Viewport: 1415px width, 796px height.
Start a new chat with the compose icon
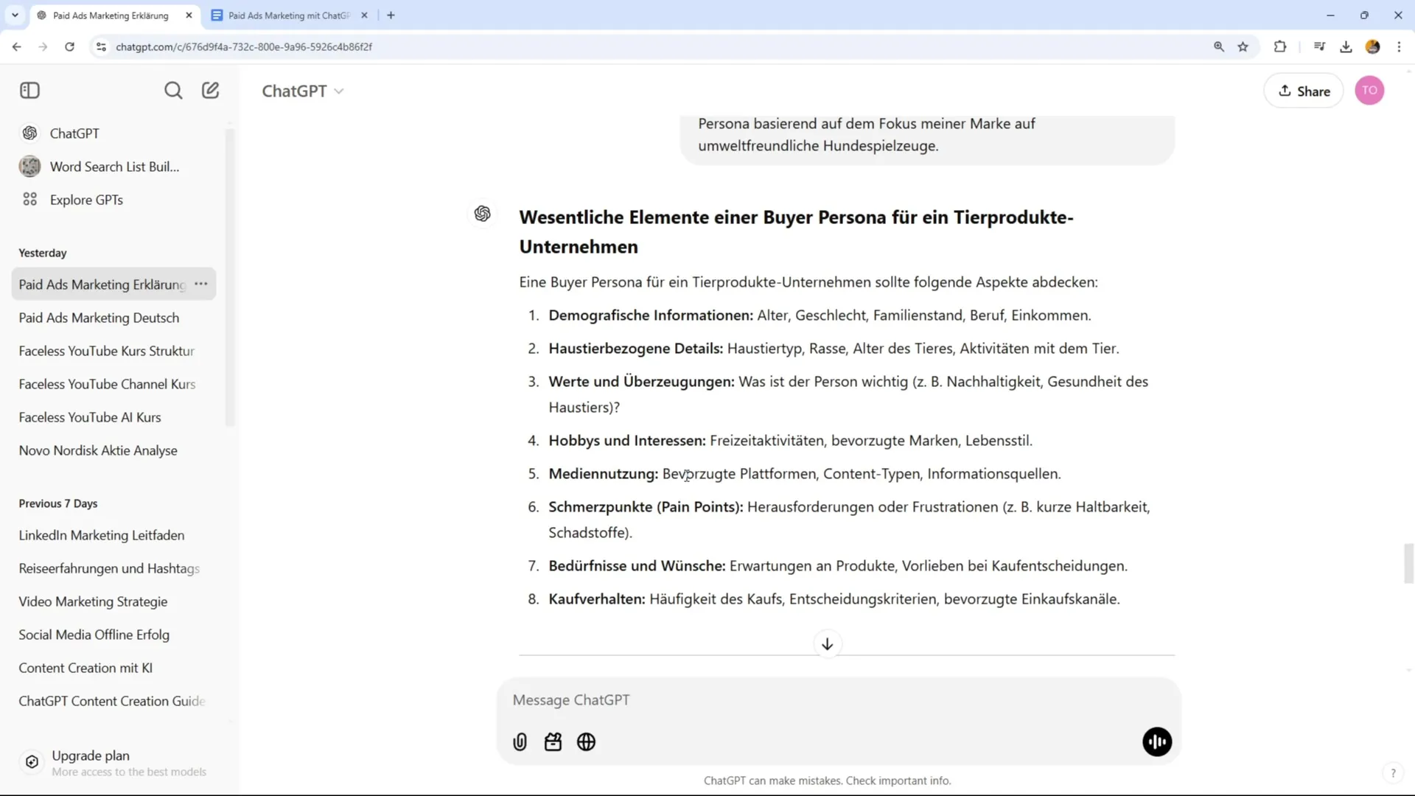pyautogui.click(x=211, y=91)
